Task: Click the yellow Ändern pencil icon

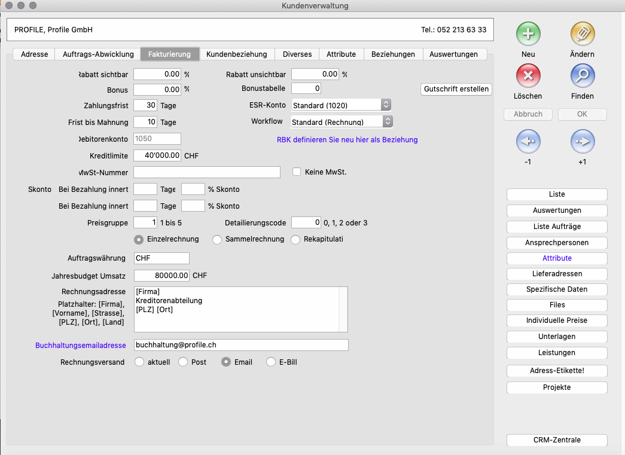Action: click(582, 34)
